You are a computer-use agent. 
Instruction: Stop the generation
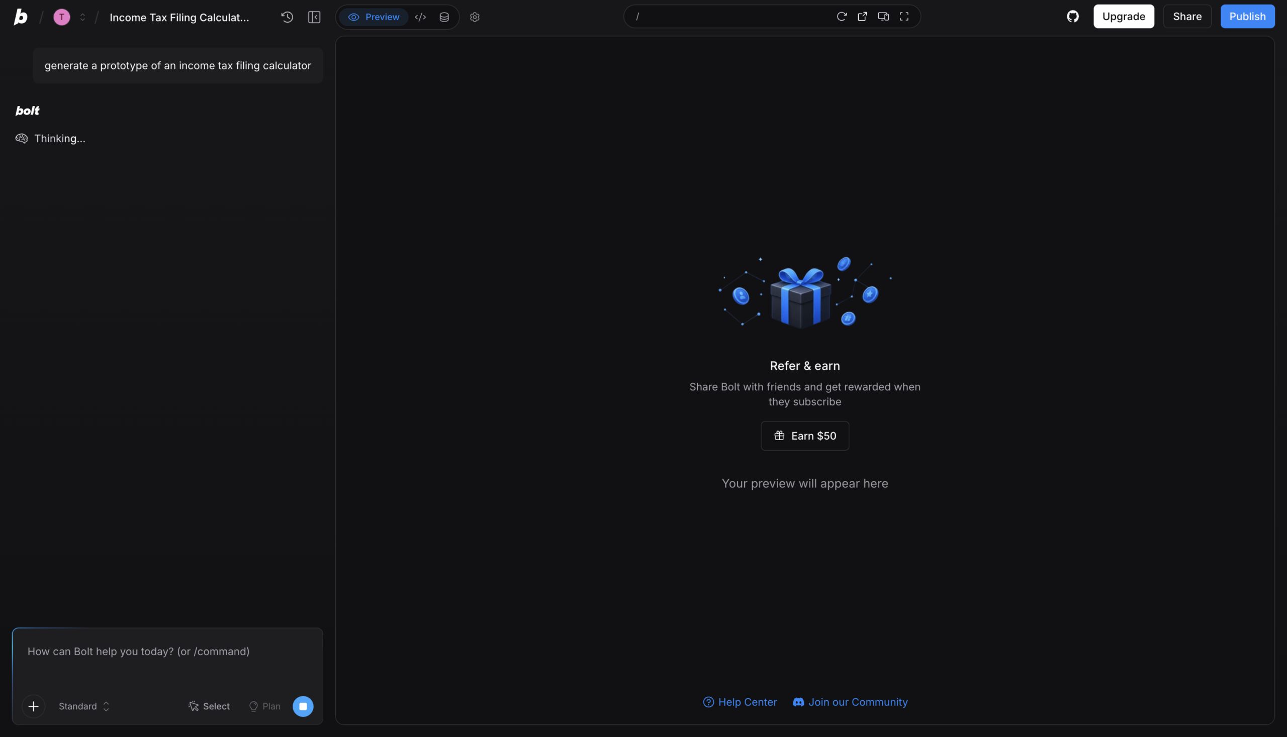point(303,707)
